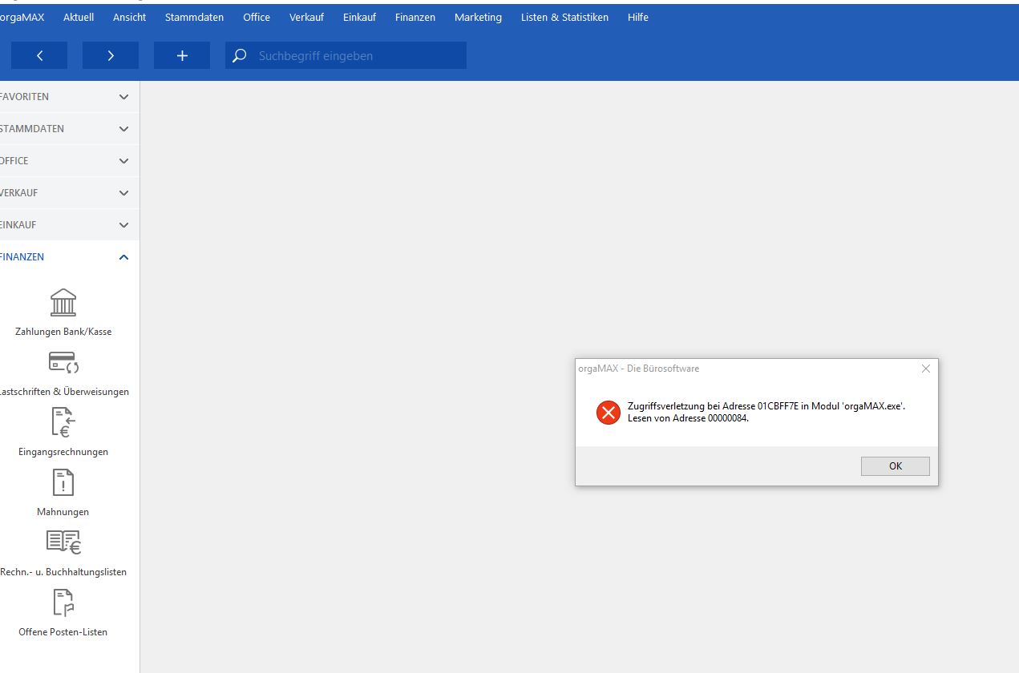This screenshot has width=1019, height=673.
Task: Open the Ansicht menu
Action: point(129,17)
